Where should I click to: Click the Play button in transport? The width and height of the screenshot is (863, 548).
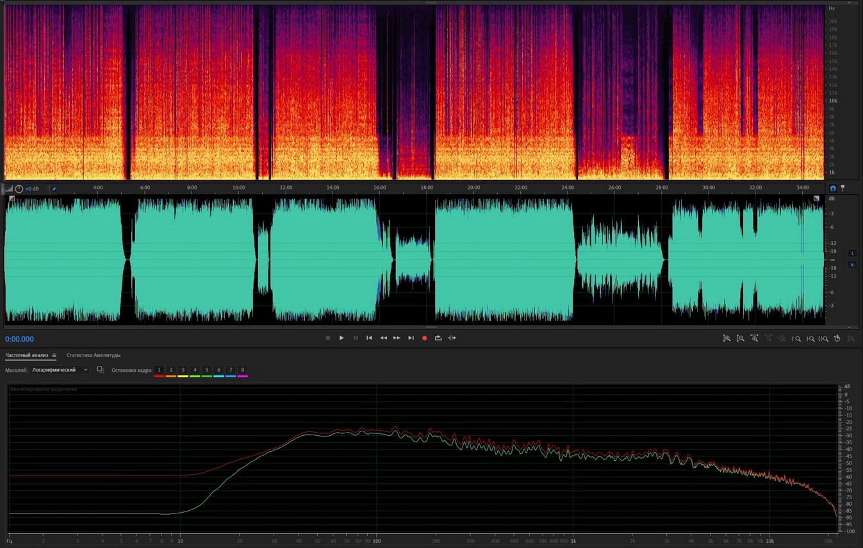(341, 338)
